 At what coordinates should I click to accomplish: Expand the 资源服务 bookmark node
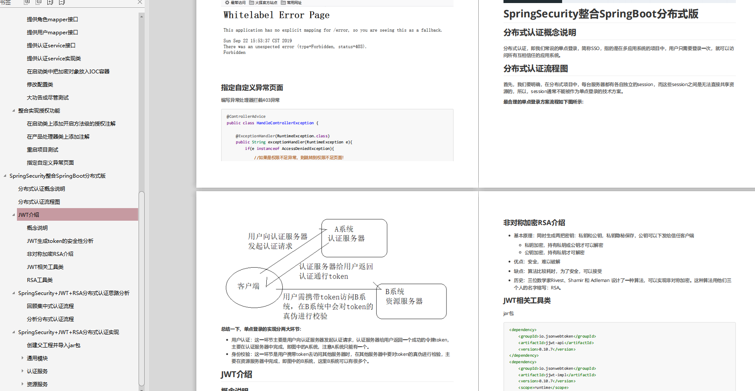click(23, 384)
